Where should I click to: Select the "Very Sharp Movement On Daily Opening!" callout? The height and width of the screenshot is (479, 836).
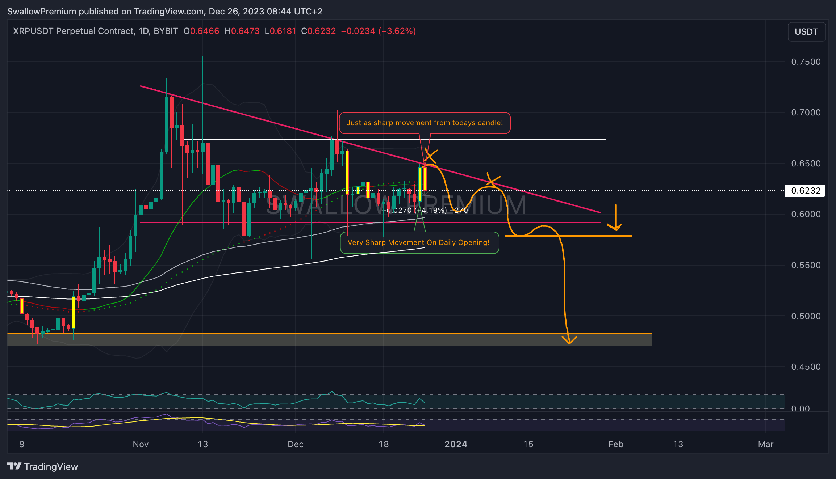419,243
